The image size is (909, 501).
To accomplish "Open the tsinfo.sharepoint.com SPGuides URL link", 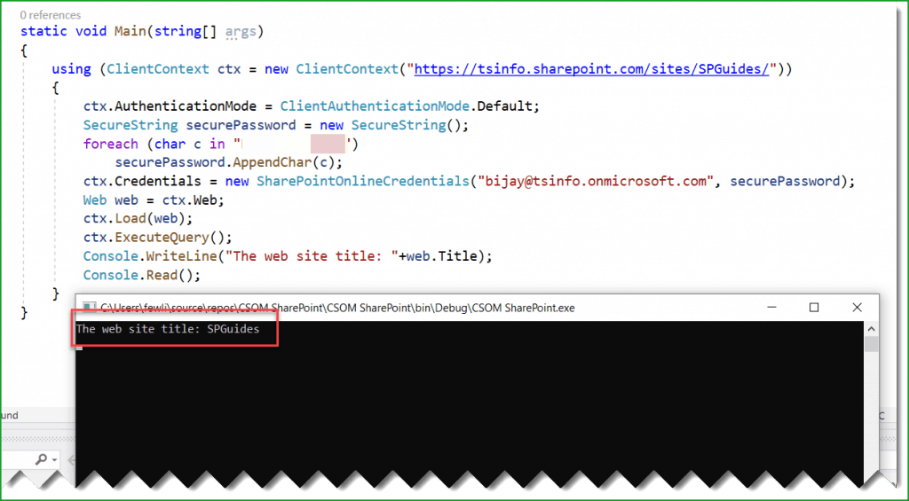I will pyautogui.click(x=591, y=69).
